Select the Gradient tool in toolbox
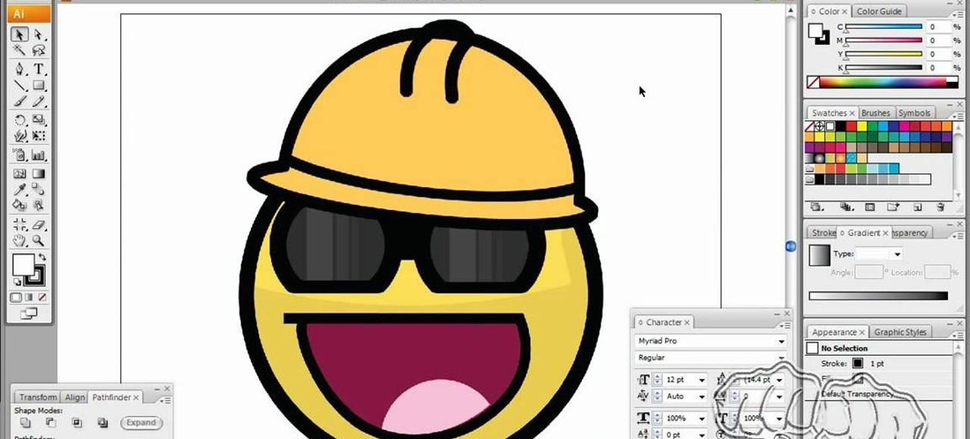The image size is (970, 439). [39, 174]
